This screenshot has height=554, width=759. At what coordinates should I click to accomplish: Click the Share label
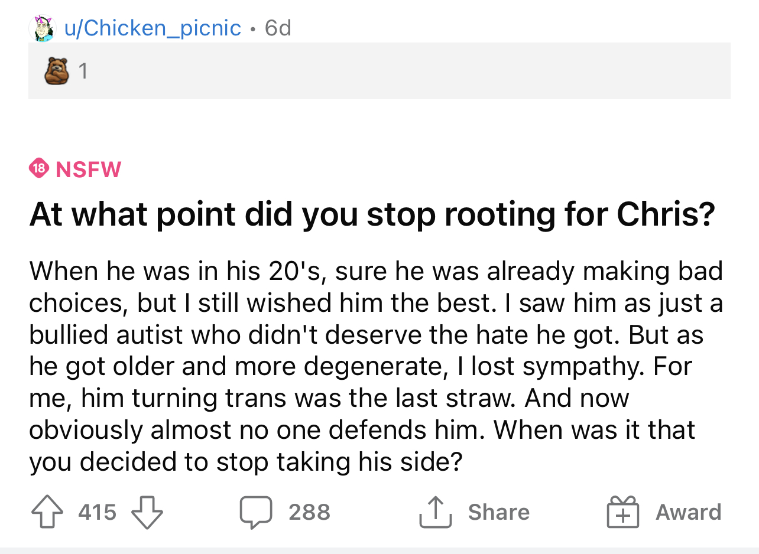pos(499,512)
